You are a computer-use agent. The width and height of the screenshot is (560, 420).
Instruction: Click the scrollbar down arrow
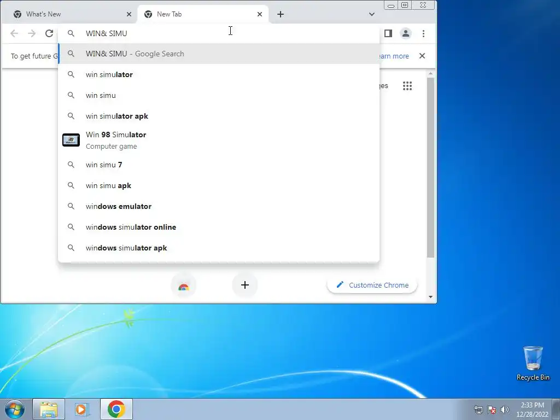[430, 297]
